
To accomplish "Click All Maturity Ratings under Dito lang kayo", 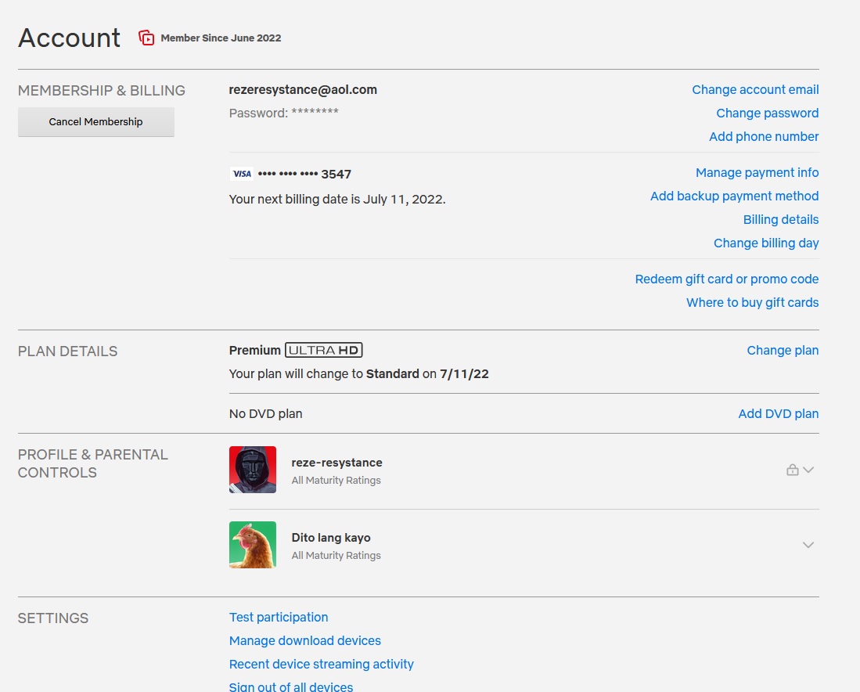I will coord(336,555).
